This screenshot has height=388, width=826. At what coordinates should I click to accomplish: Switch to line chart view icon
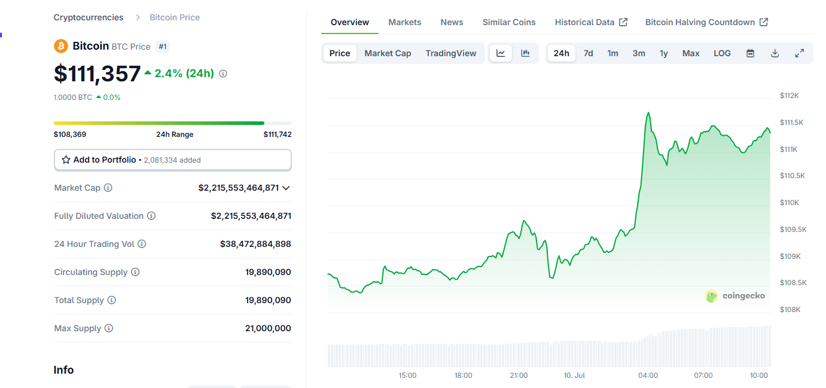501,53
